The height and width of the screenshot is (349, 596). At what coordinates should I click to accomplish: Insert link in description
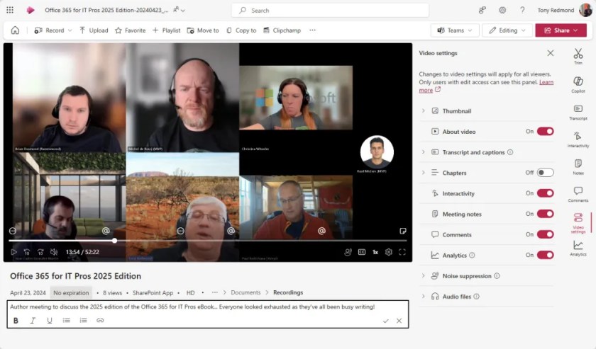100,321
